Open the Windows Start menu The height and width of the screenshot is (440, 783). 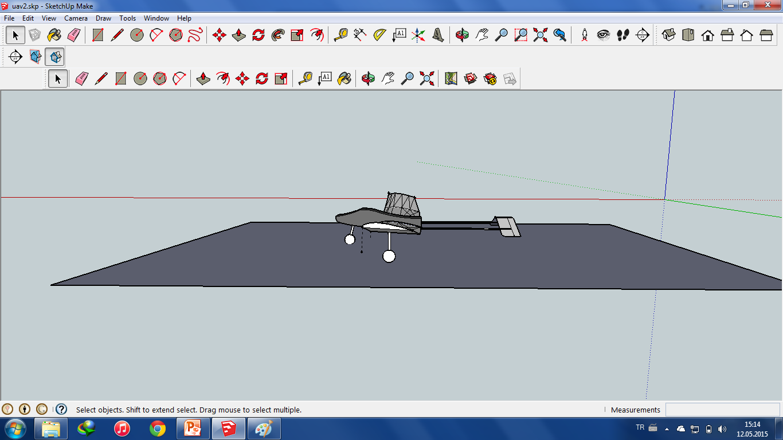tap(15, 429)
